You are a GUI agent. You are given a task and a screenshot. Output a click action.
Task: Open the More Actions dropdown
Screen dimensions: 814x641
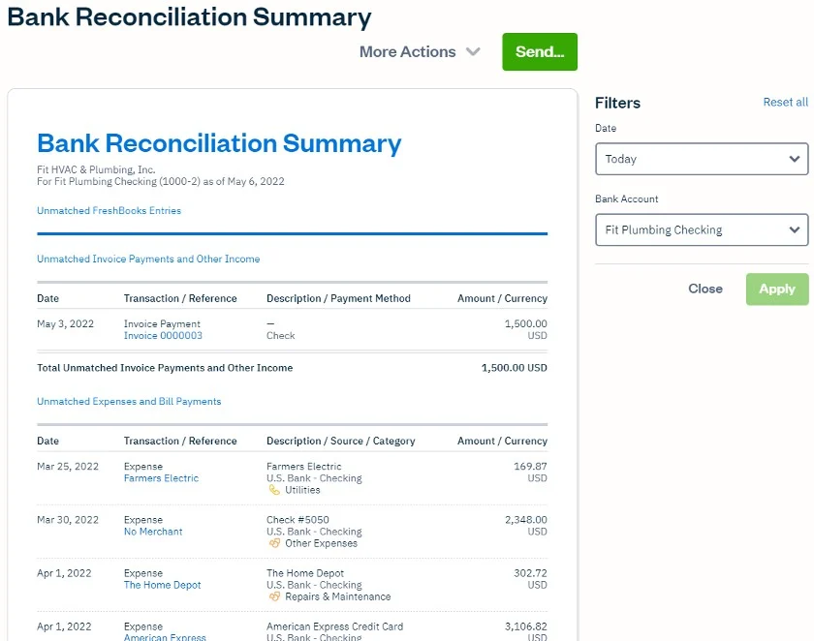(x=420, y=52)
